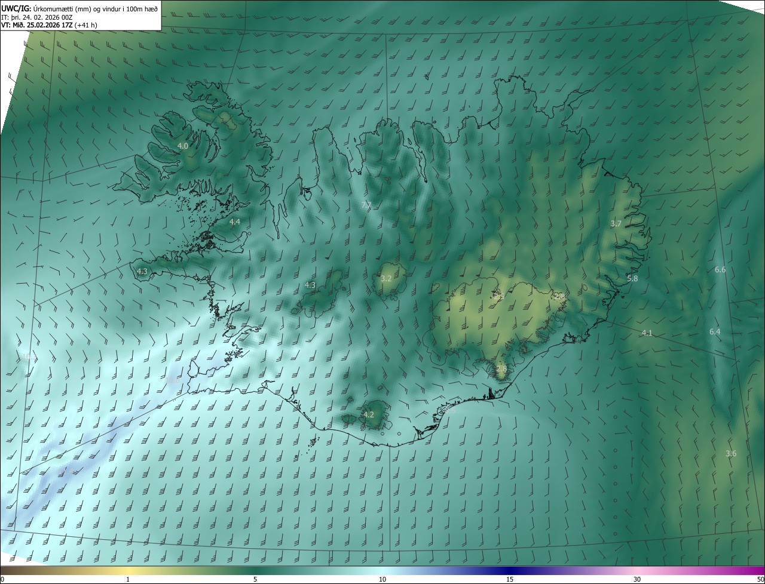The image size is (765, 584).
Task: Click the 3.6 value label on the map
Action: (731, 453)
